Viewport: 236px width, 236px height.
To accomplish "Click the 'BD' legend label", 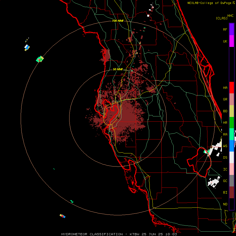I will pyautogui.click(x=225, y=111).
